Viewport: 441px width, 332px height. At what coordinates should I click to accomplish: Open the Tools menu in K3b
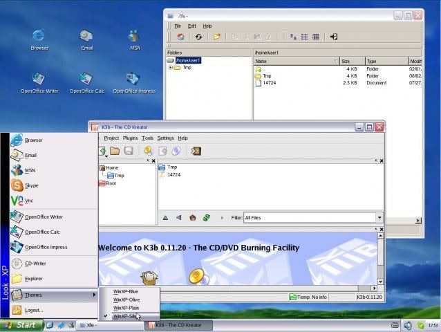click(x=147, y=138)
